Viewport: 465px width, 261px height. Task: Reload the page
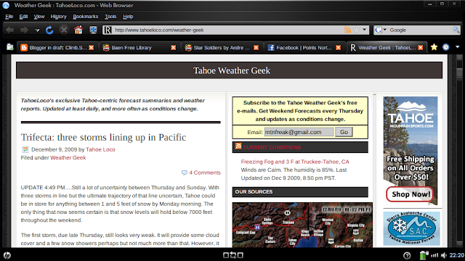click(49, 30)
